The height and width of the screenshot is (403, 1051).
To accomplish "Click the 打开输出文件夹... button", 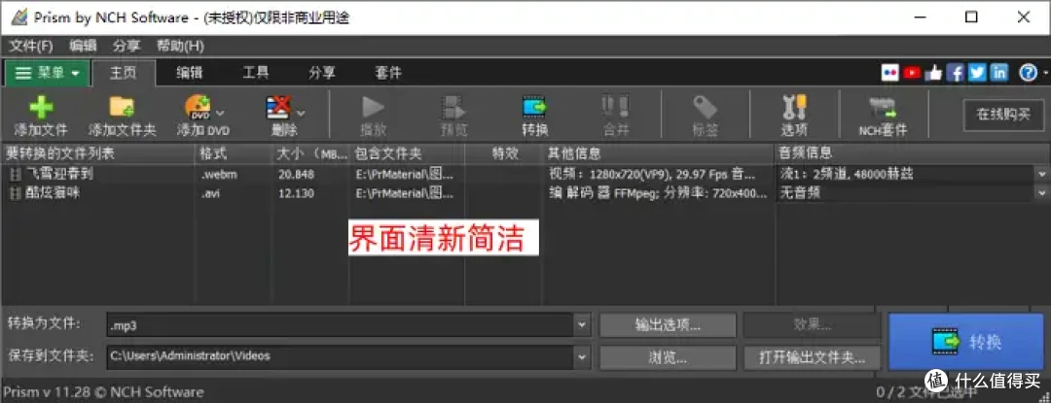I will click(x=813, y=357).
